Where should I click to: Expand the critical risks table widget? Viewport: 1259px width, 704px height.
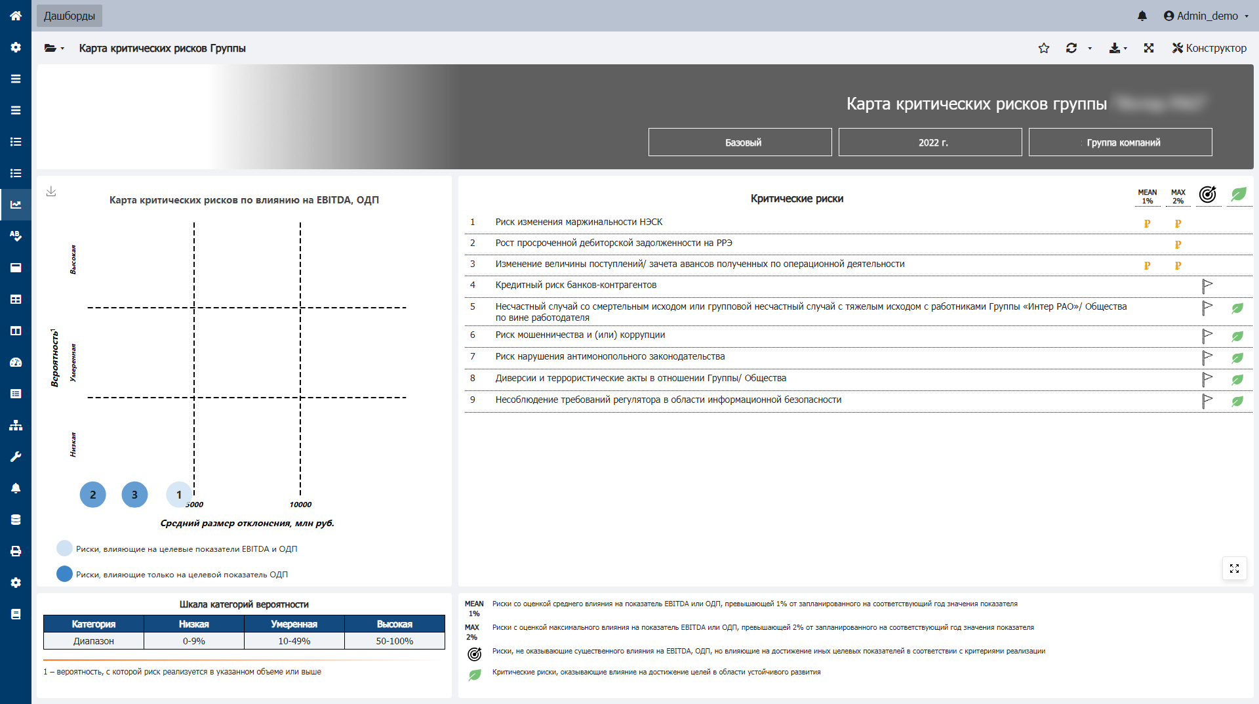(1234, 568)
